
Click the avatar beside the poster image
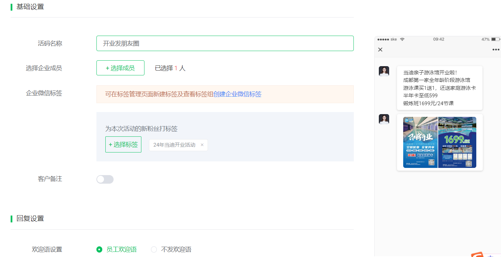384,119
